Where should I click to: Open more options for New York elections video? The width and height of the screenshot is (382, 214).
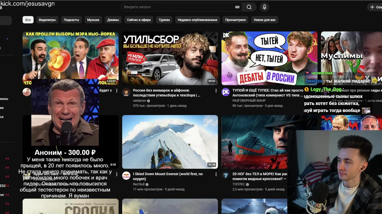pos(117,91)
